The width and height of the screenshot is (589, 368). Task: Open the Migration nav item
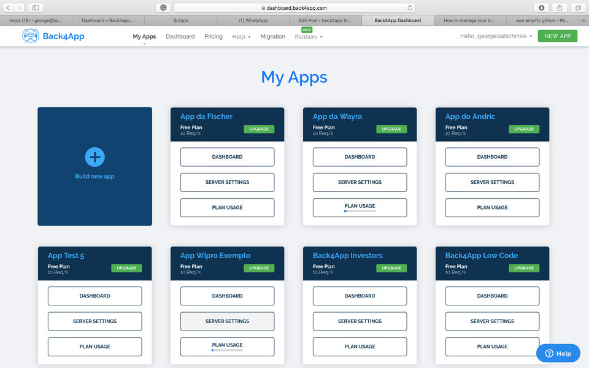click(272, 36)
